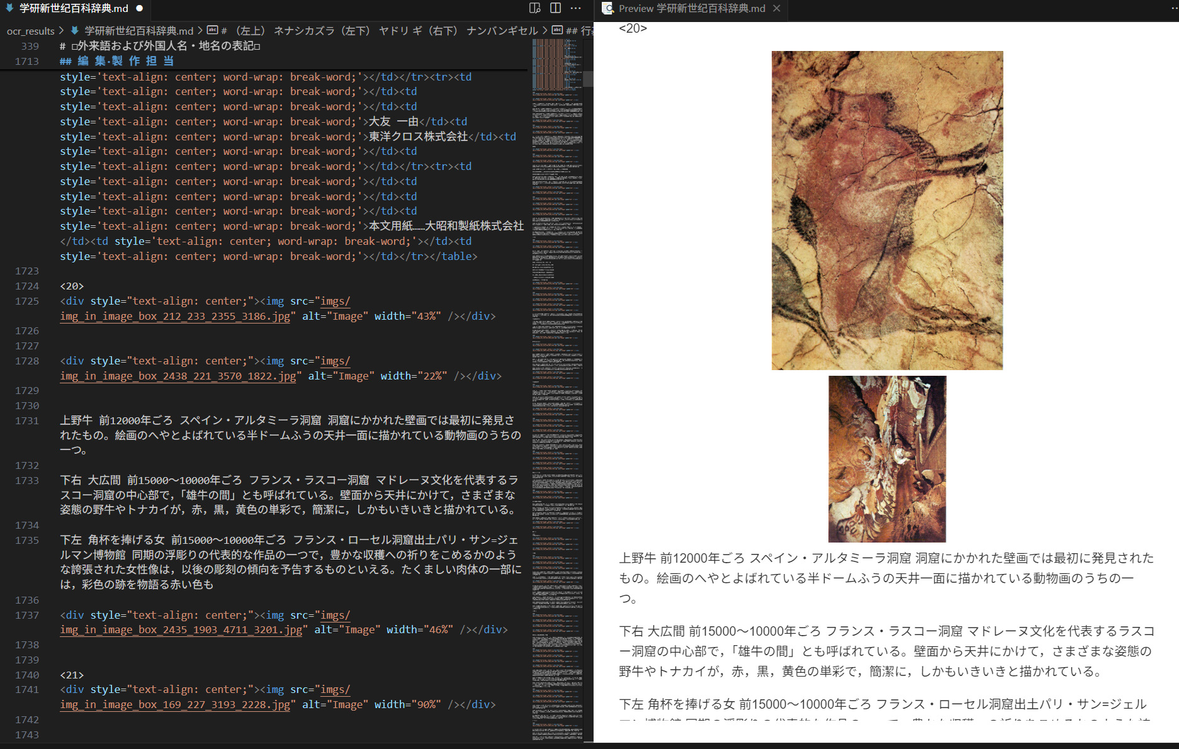Switch to Preview 学研新世纪百科辞典.md tab

click(691, 8)
